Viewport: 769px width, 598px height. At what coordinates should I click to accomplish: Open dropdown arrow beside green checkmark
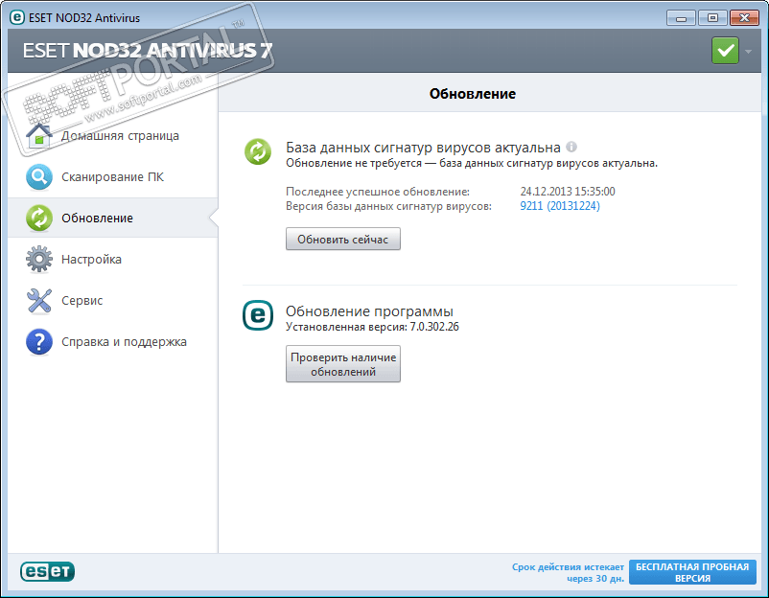tap(749, 51)
